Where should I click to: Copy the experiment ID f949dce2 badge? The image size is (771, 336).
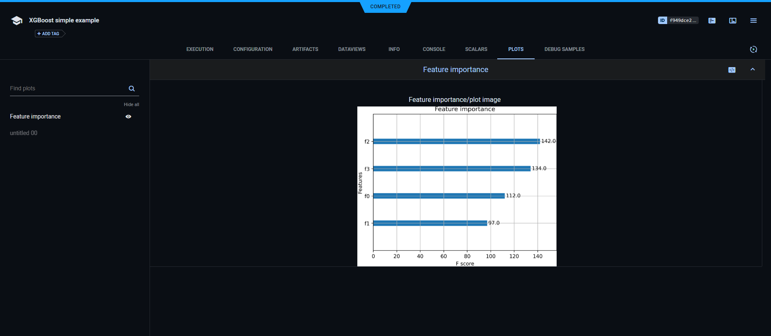678,20
